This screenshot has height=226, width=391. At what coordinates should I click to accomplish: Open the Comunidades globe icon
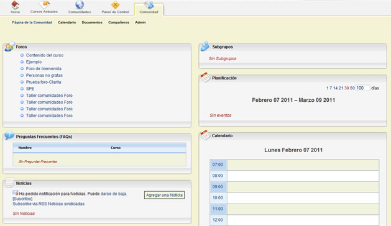click(80, 5)
